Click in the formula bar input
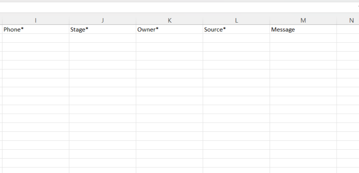The image size is (359, 173). tap(178, 7)
